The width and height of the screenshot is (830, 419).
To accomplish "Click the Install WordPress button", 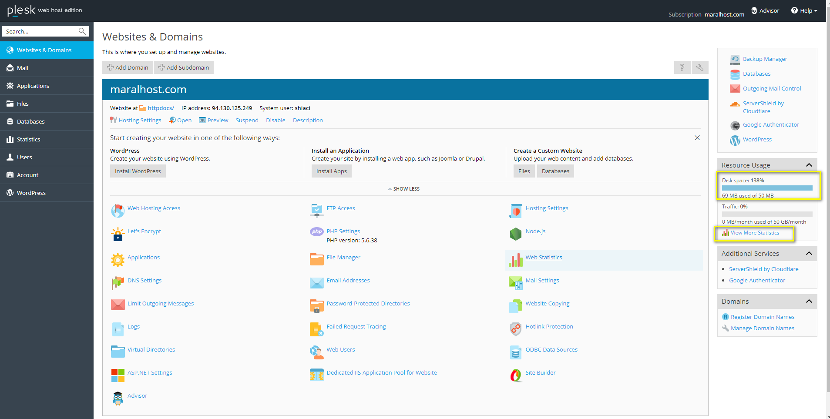I will [x=138, y=171].
